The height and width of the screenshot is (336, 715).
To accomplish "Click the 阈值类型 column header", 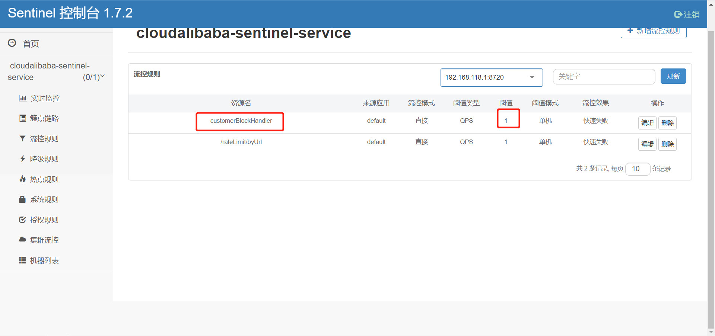I will (466, 103).
